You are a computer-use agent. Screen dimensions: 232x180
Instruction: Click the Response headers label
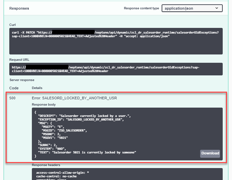pyautogui.click(x=46, y=165)
